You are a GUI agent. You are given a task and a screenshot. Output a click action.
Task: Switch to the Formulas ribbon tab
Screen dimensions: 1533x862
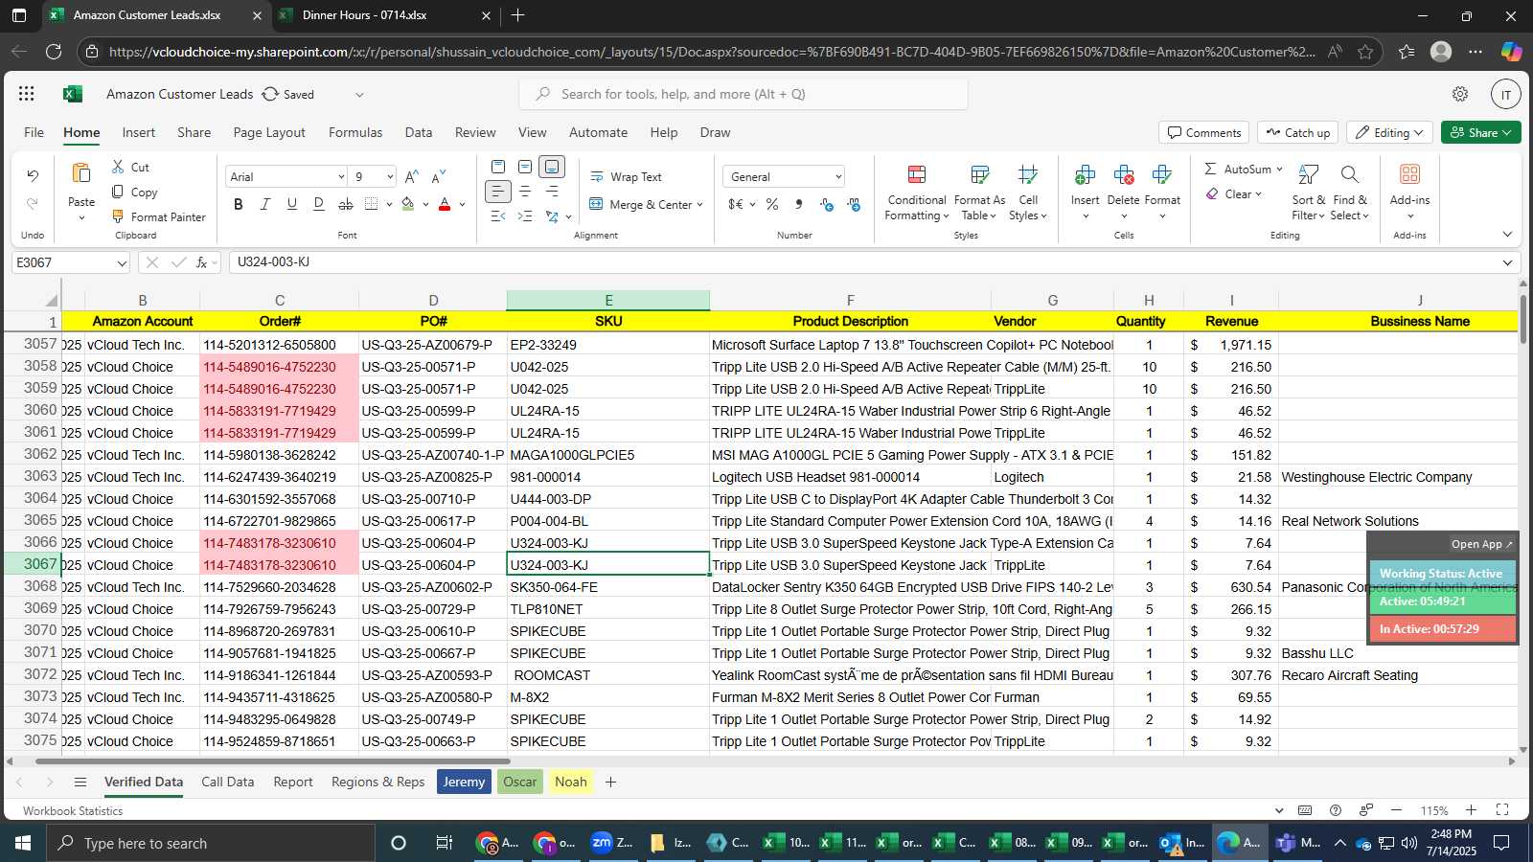click(x=355, y=132)
